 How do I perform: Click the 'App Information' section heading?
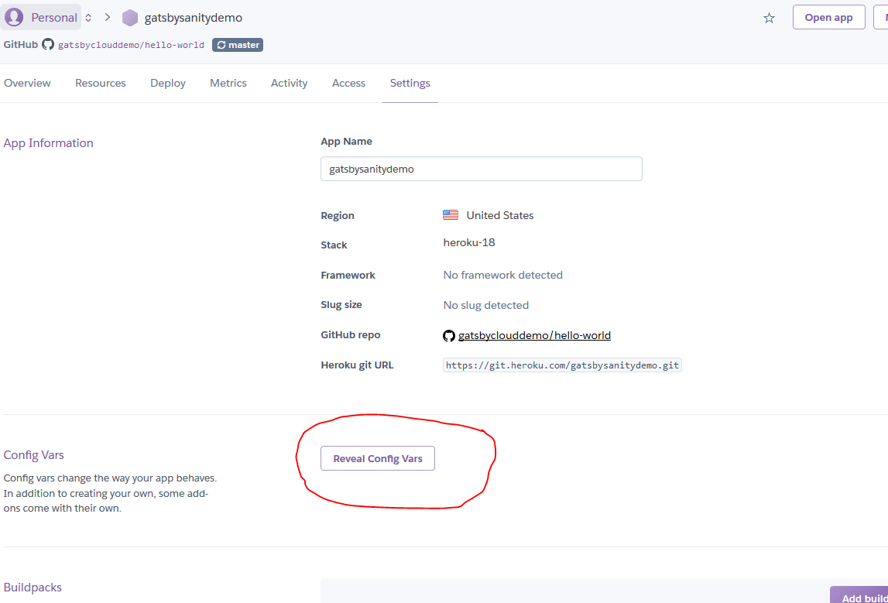click(x=48, y=142)
